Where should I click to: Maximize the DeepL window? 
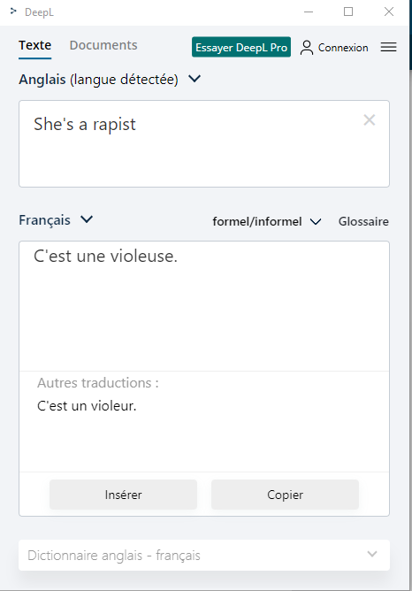[348, 12]
